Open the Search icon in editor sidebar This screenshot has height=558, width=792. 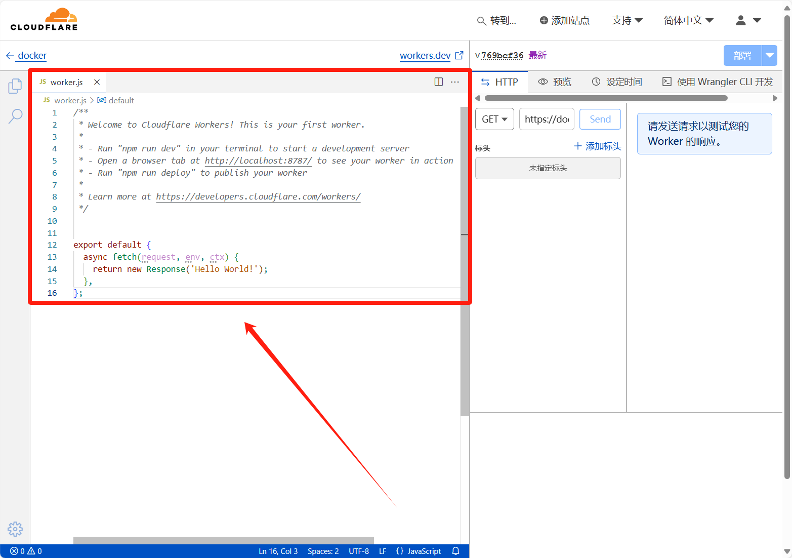(x=15, y=116)
